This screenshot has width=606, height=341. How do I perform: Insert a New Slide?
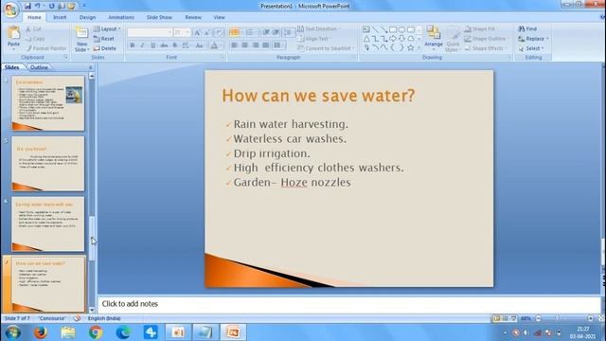81,40
